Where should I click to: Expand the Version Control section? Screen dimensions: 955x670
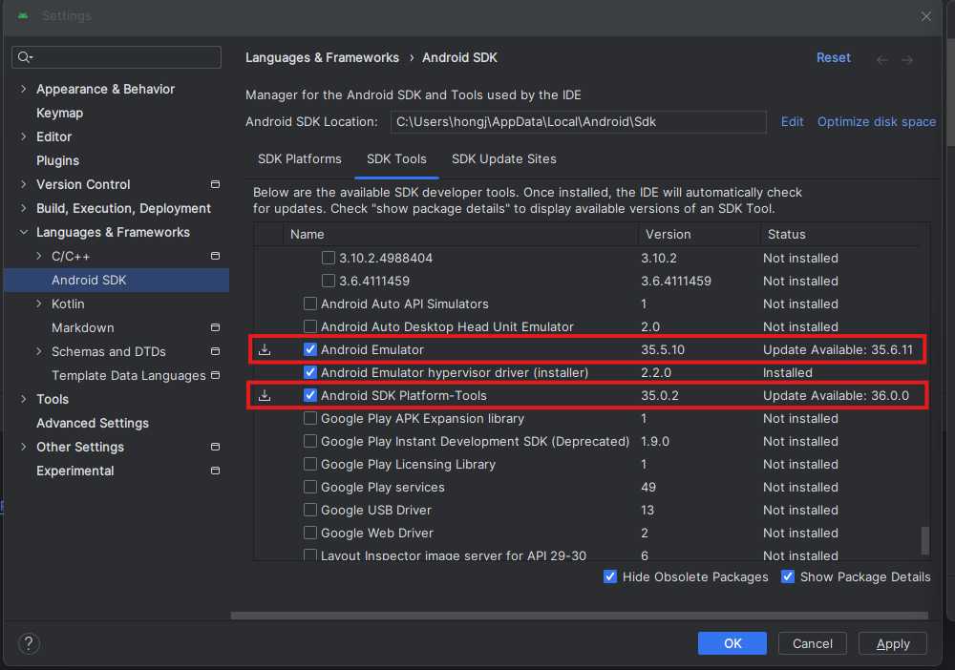coord(24,184)
